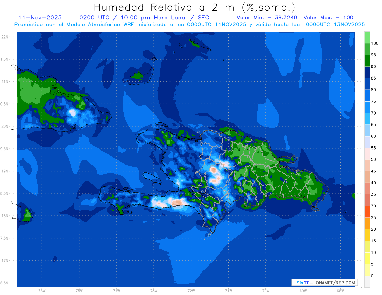Click the legend value "100"
The image size is (382, 295).
point(375,43)
